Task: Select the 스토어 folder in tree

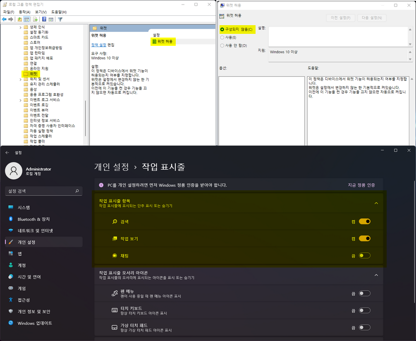Action: pyautogui.click(x=35, y=43)
